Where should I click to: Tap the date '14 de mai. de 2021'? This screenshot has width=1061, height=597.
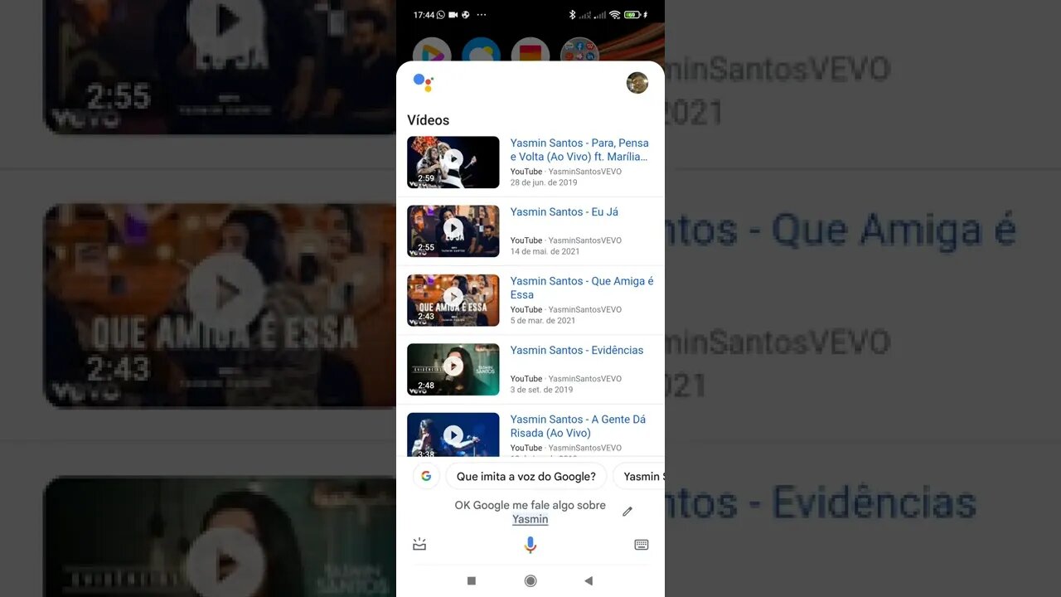coord(545,251)
